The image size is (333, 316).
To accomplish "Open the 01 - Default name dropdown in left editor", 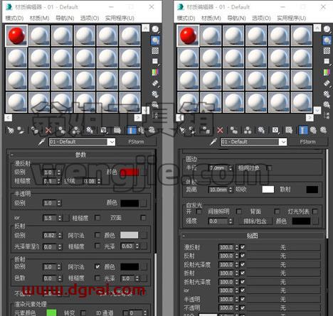I will point(111,142).
